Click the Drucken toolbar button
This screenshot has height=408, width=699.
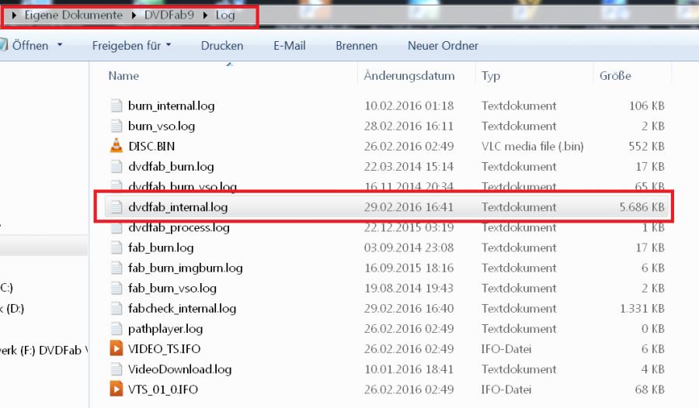coord(222,46)
